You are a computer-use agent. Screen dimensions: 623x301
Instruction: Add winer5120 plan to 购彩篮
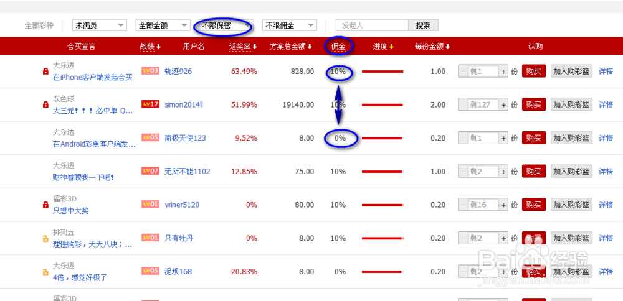point(571,205)
